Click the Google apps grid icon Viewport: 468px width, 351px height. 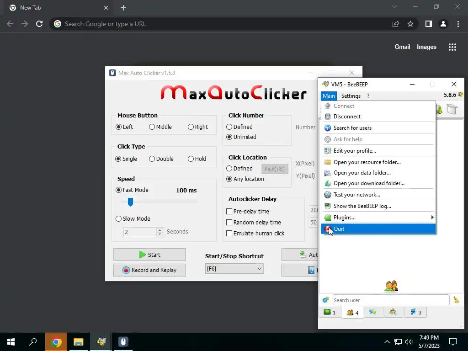tap(452, 47)
